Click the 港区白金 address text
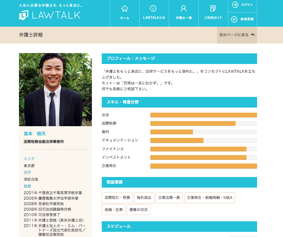The width and height of the screenshot is (283, 237). tap(31, 179)
